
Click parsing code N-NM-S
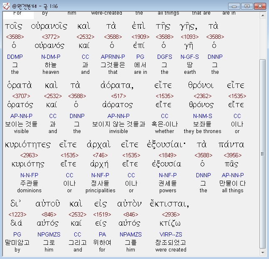point(202,116)
